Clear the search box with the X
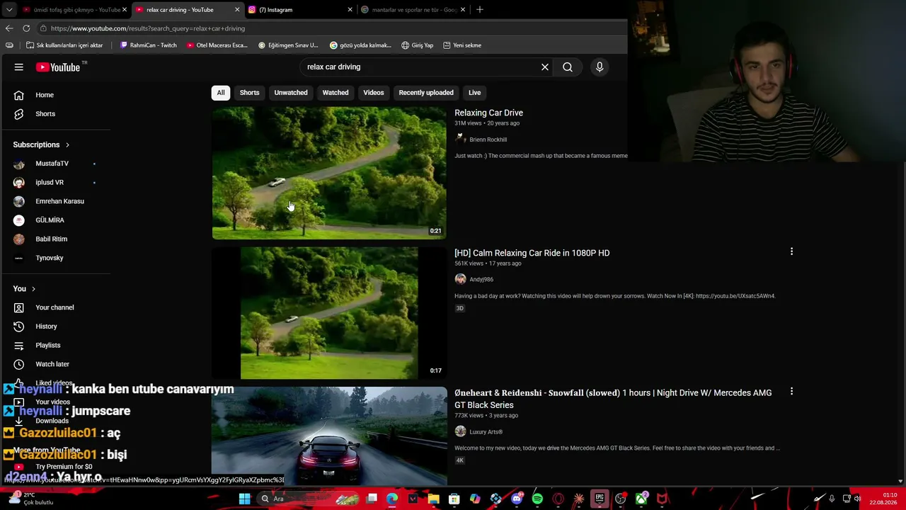Screen dimensions: 906x510 tap(545, 67)
